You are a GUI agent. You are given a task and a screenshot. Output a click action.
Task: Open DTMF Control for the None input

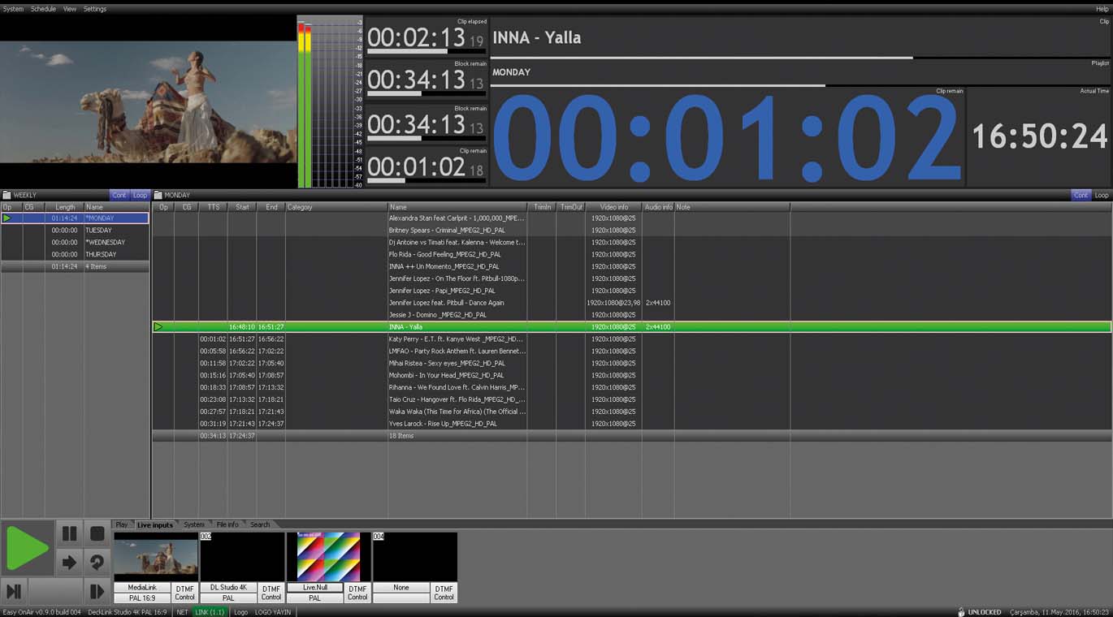(444, 593)
